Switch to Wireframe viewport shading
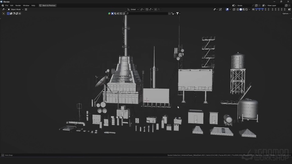The height and width of the screenshot is (164, 292). 238,10
